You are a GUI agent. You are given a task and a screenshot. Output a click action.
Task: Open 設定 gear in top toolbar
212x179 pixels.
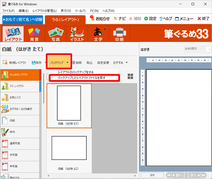pos(150,19)
